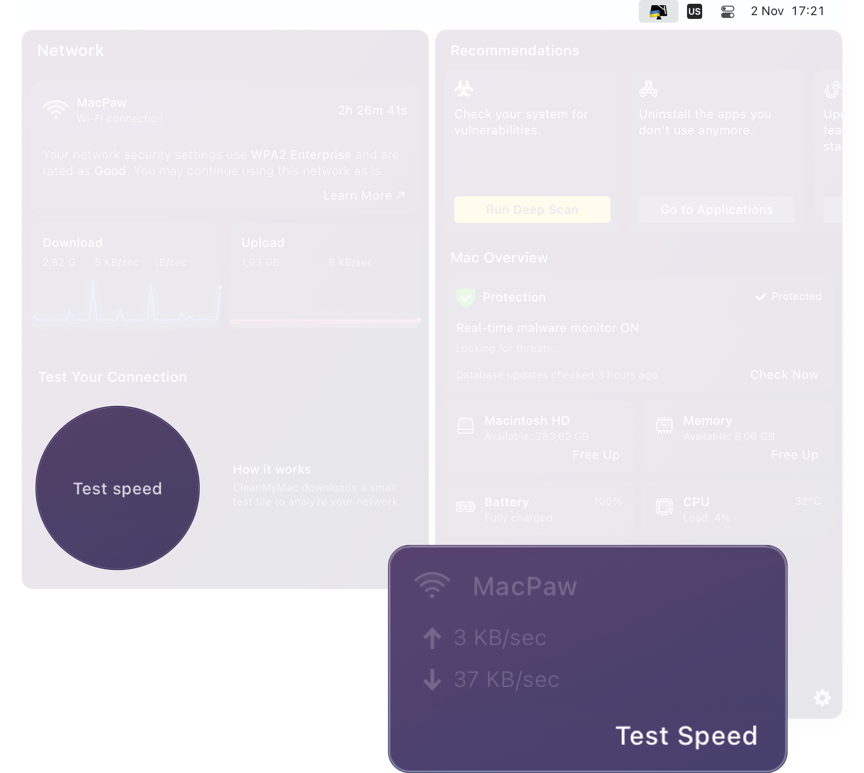Click the Wi-Fi icon next to MacPaw network

coord(56,110)
